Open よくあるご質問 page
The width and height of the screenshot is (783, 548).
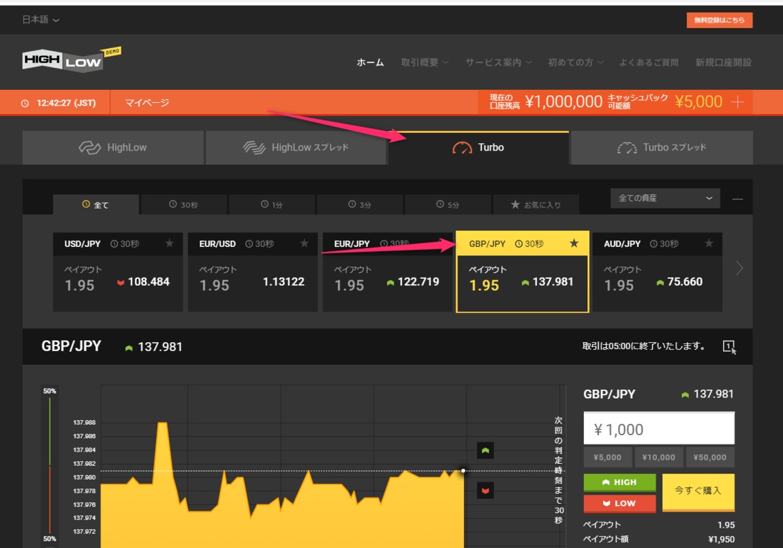(649, 63)
